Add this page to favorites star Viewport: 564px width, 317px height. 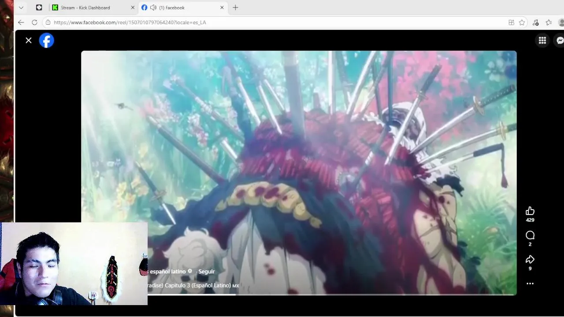(522, 22)
